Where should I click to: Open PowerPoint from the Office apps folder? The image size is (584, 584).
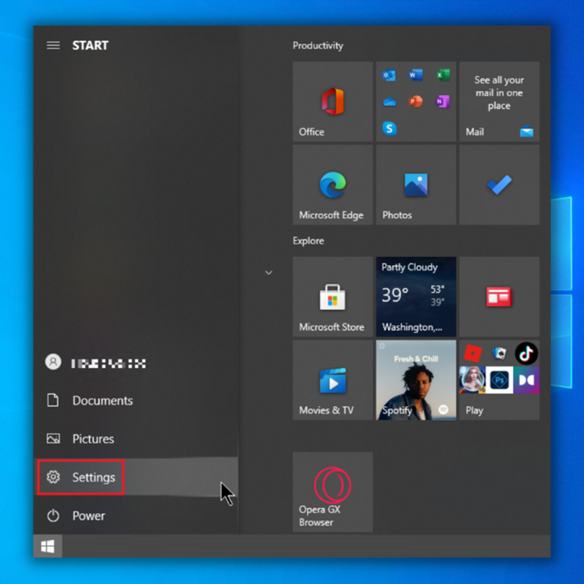416,101
